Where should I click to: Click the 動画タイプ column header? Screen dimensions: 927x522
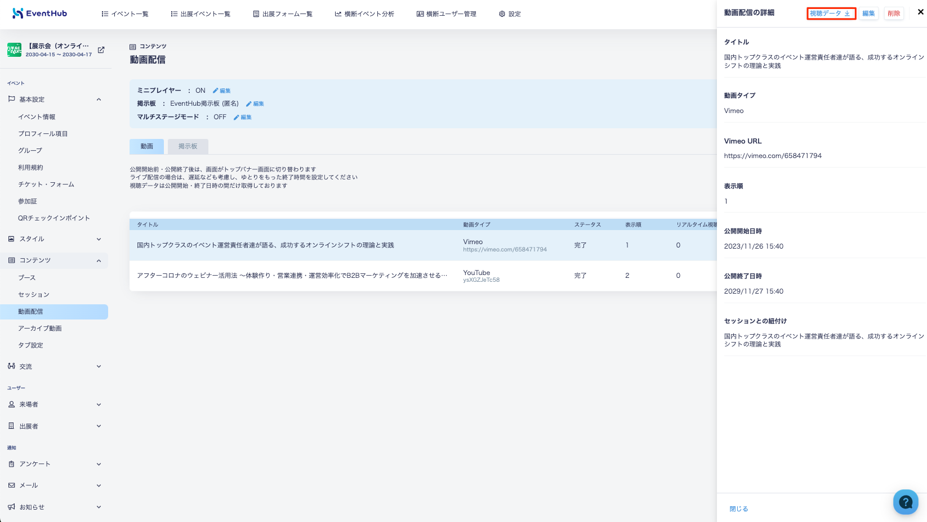(x=476, y=224)
